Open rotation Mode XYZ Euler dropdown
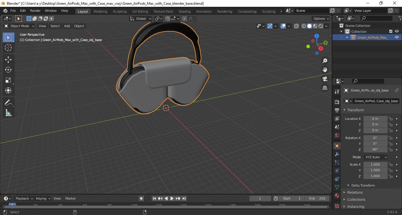Screen dimensions: 402x215 pos(375,157)
